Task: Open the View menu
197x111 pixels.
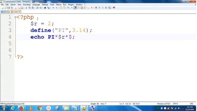Action: click(x=19, y=5)
